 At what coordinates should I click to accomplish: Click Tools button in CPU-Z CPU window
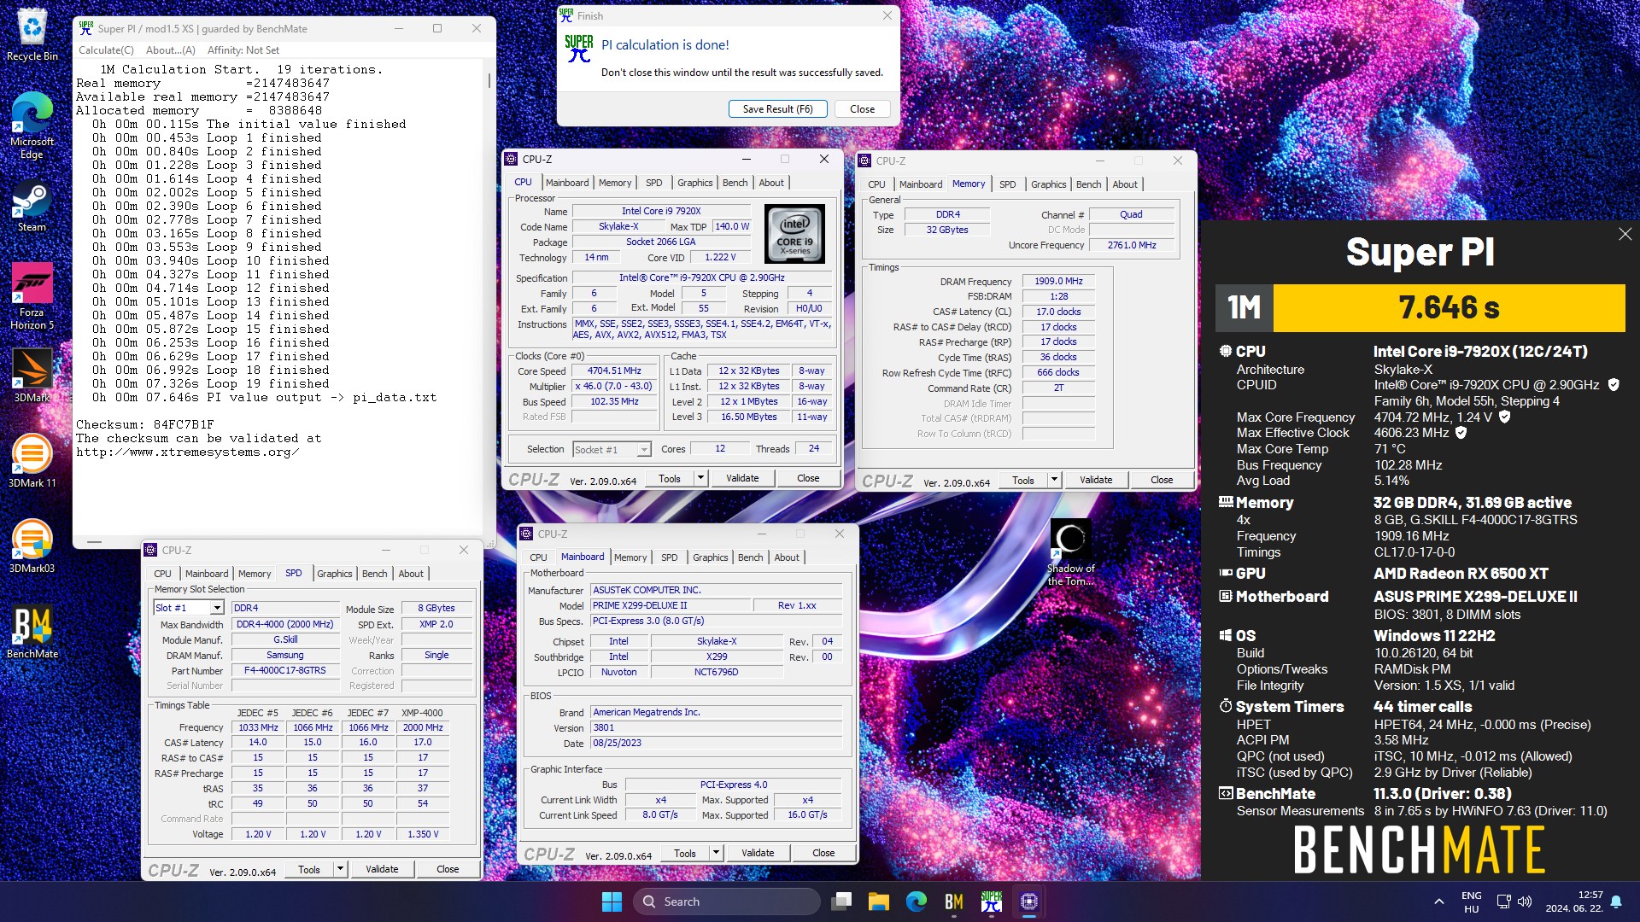(670, 478)
